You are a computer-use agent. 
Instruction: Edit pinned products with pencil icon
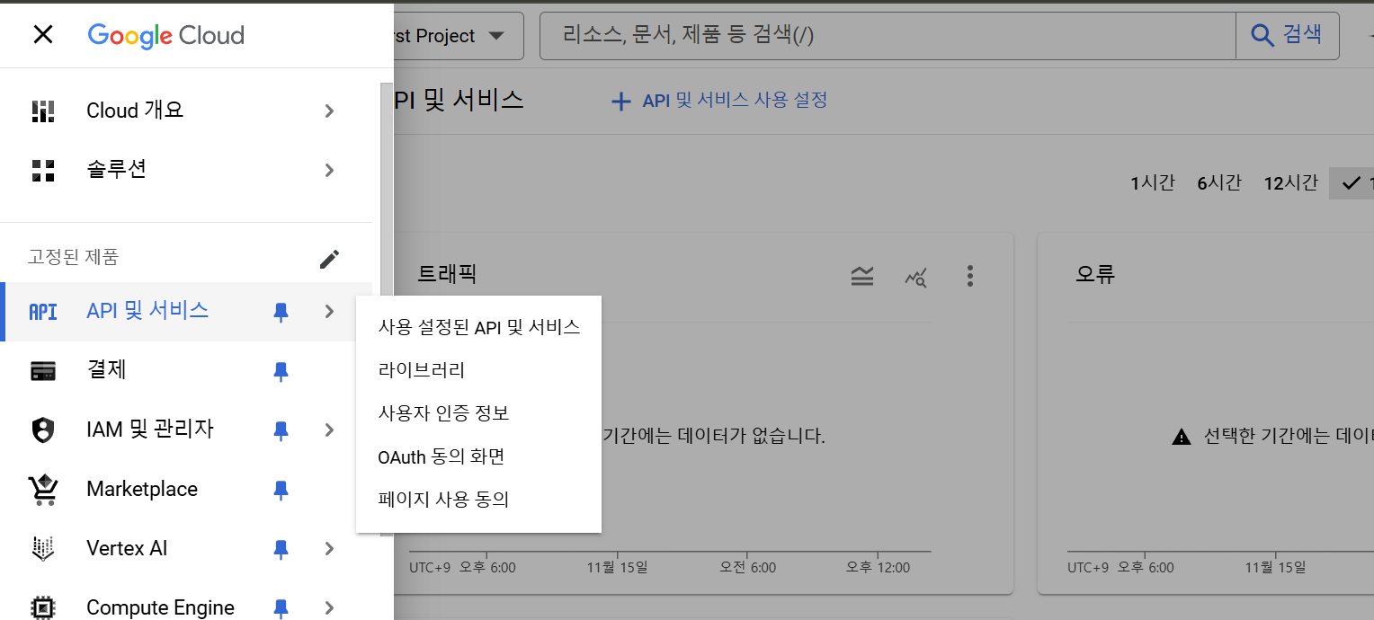pyautogui.click(x=330, y=259)
